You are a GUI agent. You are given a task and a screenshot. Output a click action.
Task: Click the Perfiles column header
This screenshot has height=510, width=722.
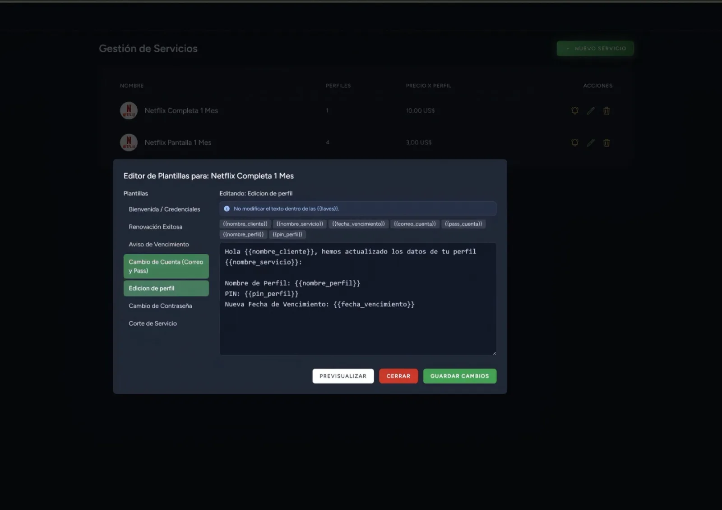pyautogui.click(x=338, y=86)
